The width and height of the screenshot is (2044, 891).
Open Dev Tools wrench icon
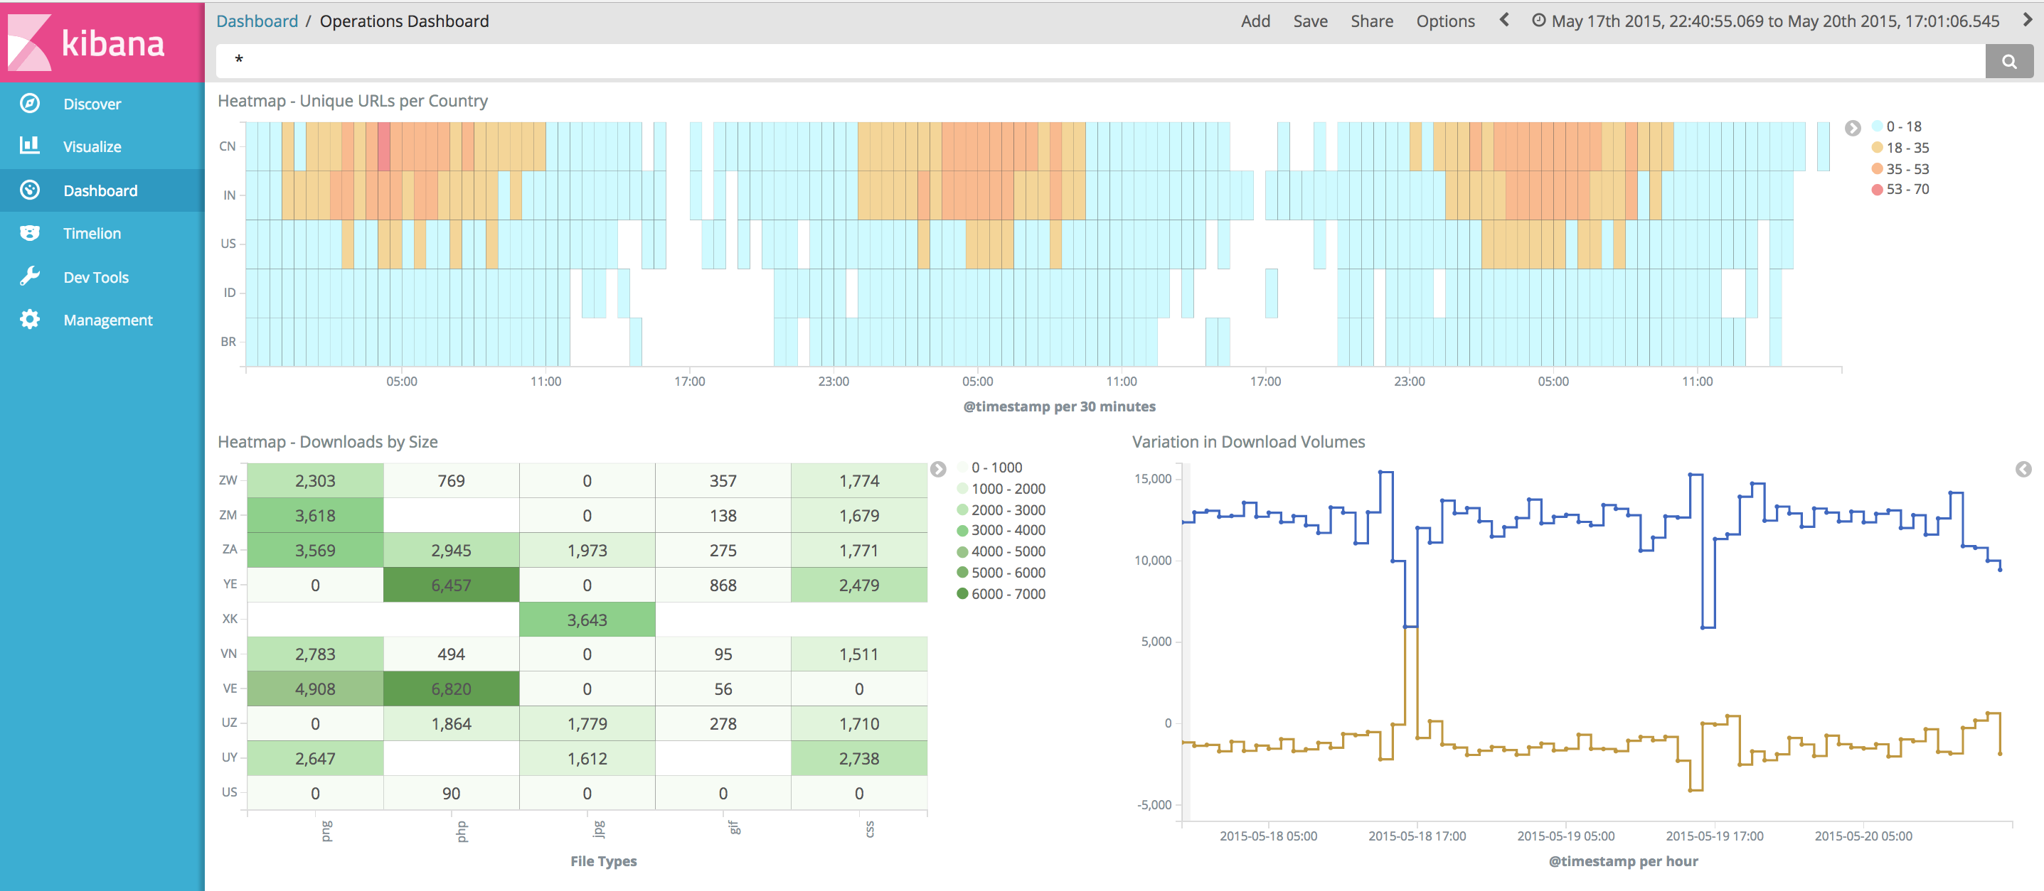(30, 276)
